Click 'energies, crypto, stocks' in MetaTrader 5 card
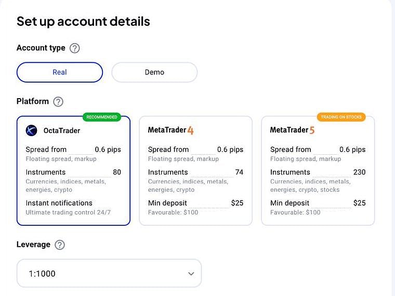This screenshot has height=296, width=395. pos(305,190)
